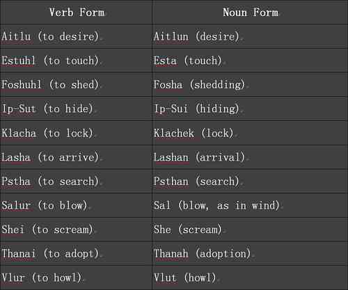
Task: Select the Aitlu (to desire) cell
Action: 76,36
